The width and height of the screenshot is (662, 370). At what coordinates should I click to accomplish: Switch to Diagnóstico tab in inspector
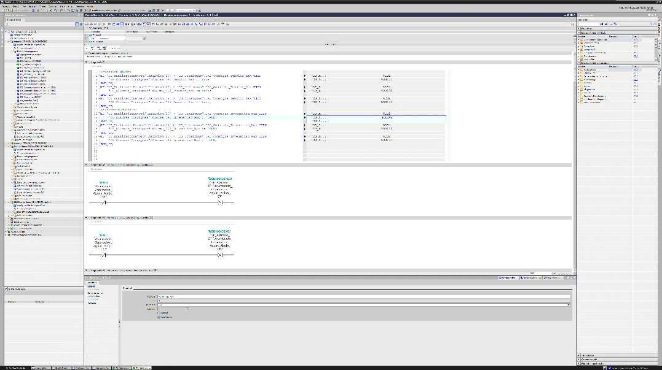click(552, 278)
